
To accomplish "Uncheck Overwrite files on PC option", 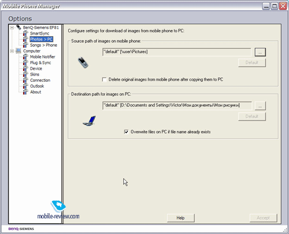I will [126, 132].
